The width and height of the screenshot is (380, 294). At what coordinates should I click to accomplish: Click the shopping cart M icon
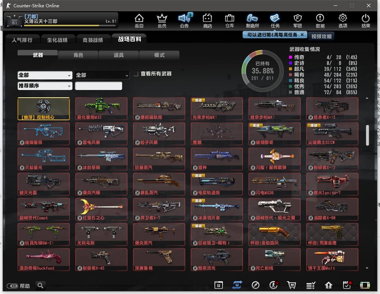(x=292, y=285)
